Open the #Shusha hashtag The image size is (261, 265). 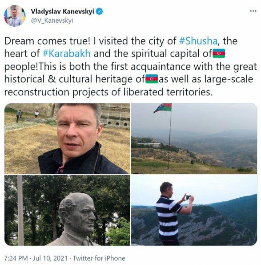tap(198, 41)
